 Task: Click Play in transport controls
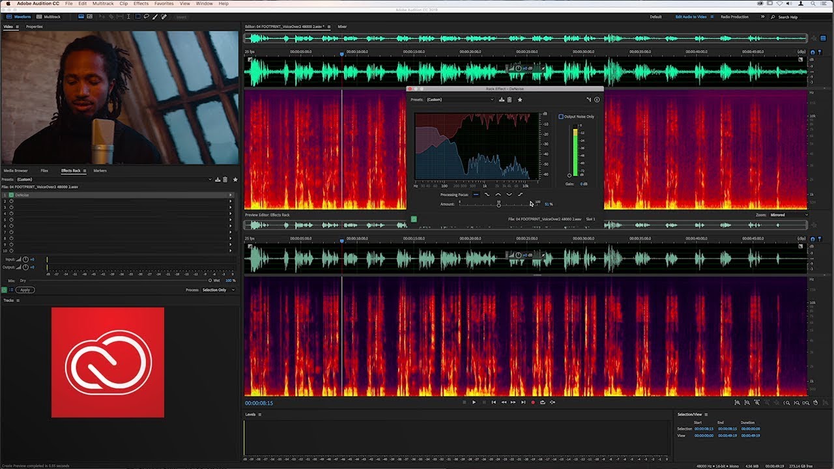pos(474,403)
